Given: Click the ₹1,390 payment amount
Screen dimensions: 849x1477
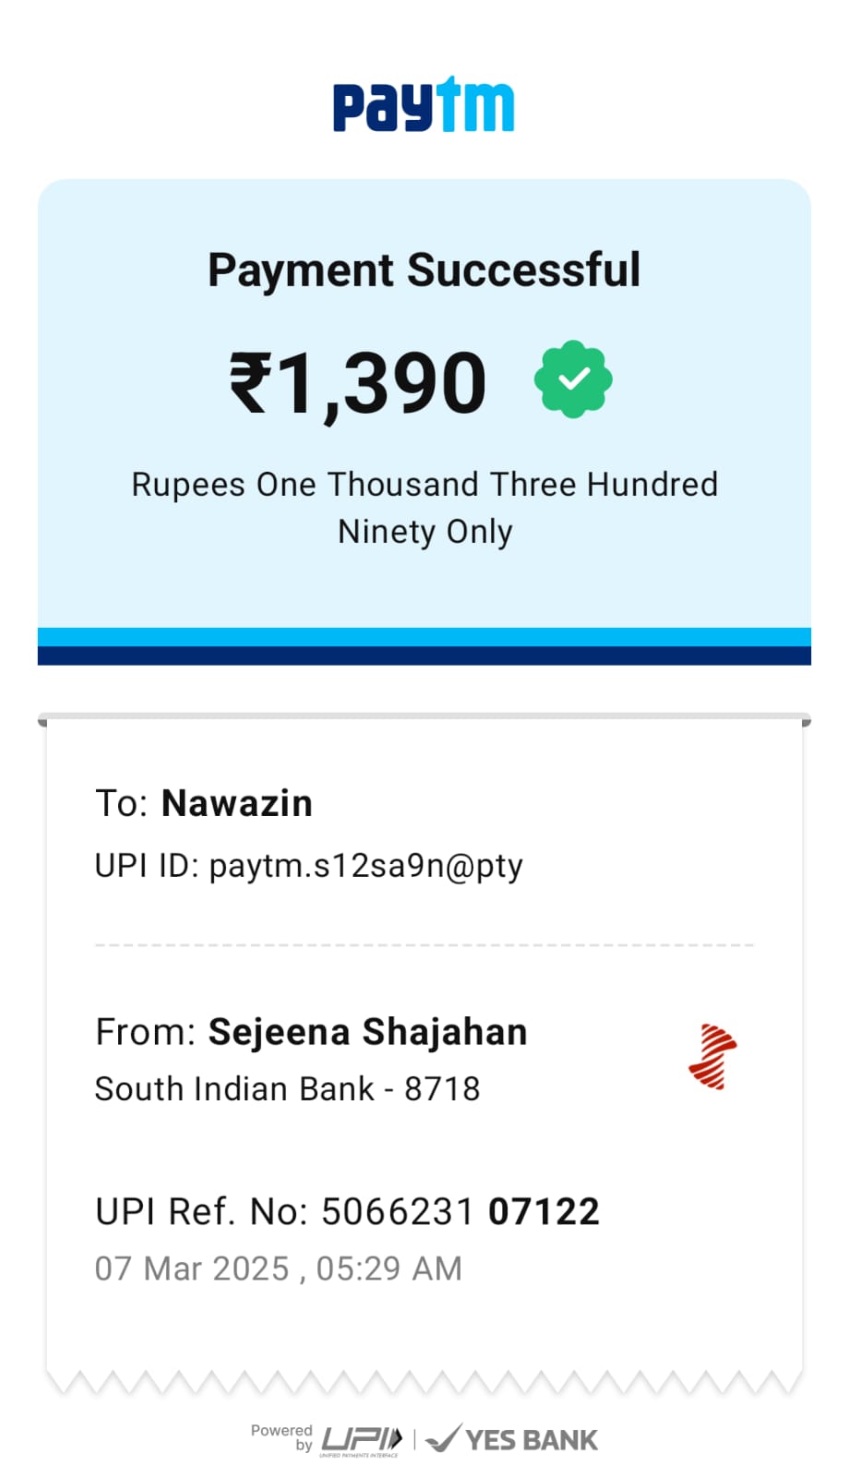Looking at the screenshot, I should click(x=358, y=382).
